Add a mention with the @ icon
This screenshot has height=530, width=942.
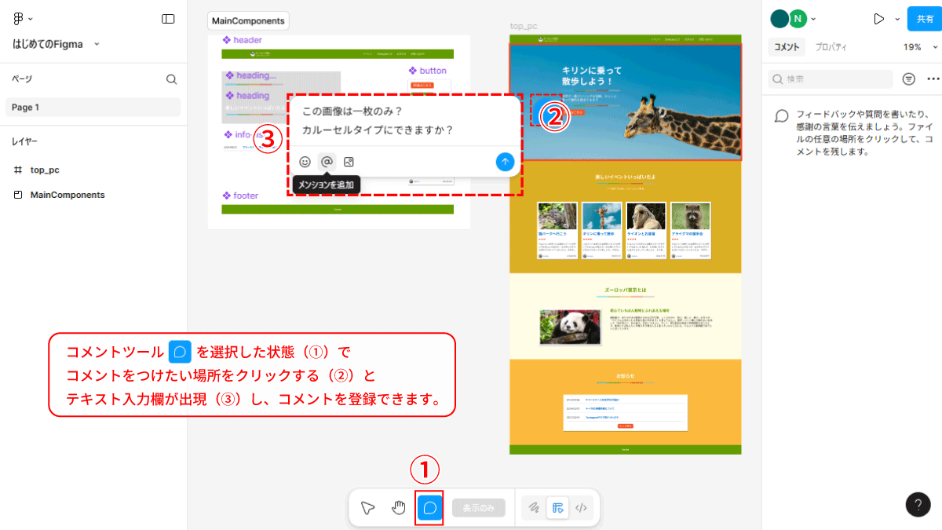tap(327, 162)
